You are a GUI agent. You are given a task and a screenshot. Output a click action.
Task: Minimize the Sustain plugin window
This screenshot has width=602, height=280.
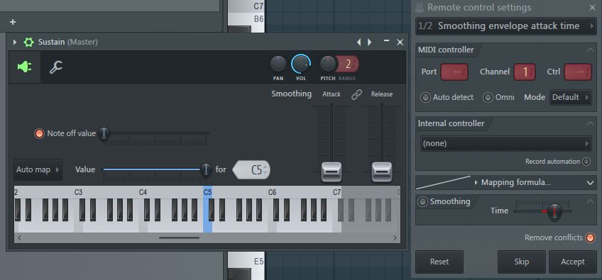pos(387,41)
